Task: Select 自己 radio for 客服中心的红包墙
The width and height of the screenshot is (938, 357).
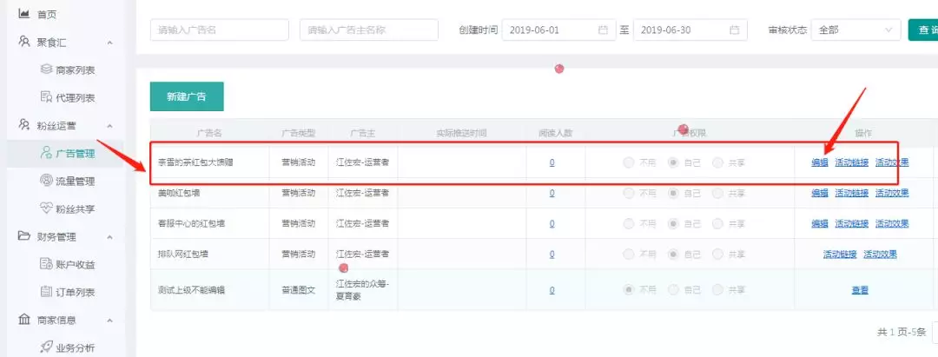Action: click(x=673, y=223)
